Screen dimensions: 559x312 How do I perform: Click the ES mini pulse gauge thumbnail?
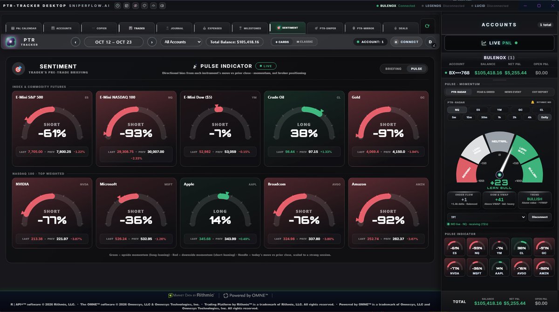tap(455, 247)
